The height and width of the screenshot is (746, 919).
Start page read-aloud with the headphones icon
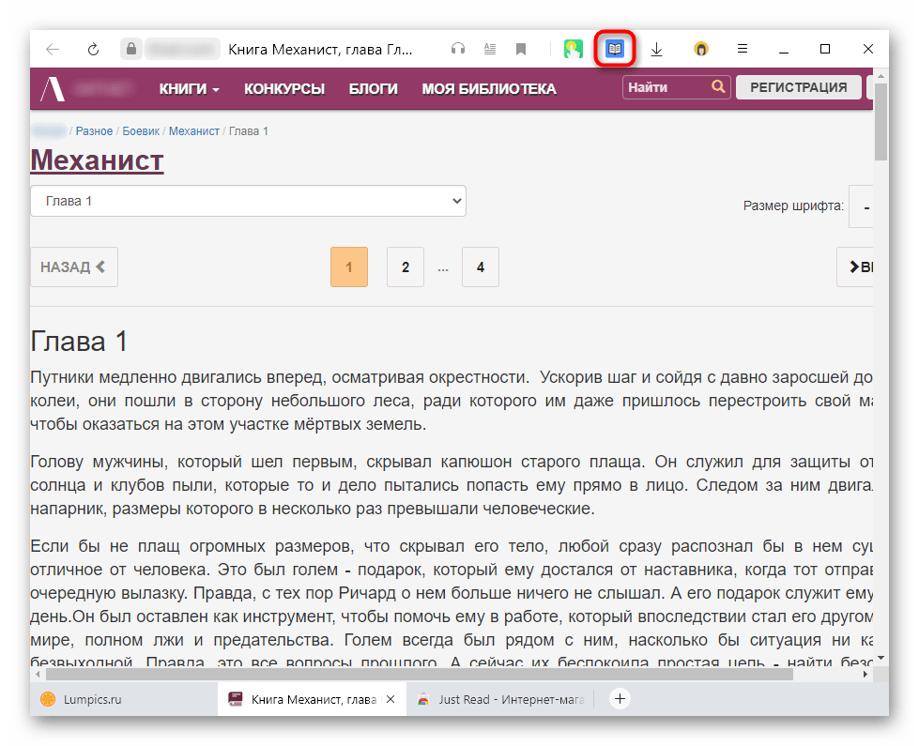tap(458, 49)
